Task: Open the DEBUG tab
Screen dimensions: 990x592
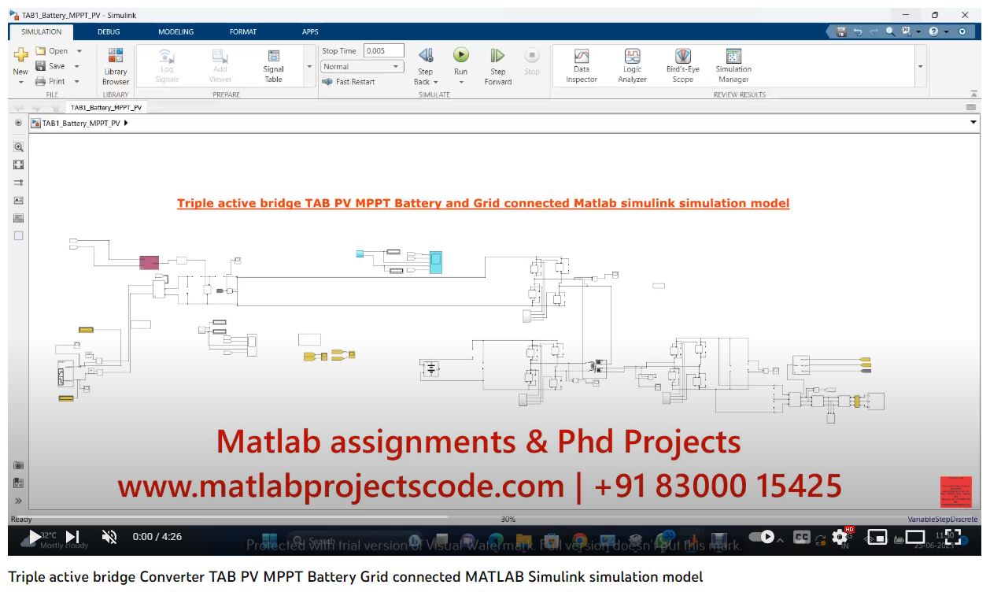Action: click(x=109, y=31)
